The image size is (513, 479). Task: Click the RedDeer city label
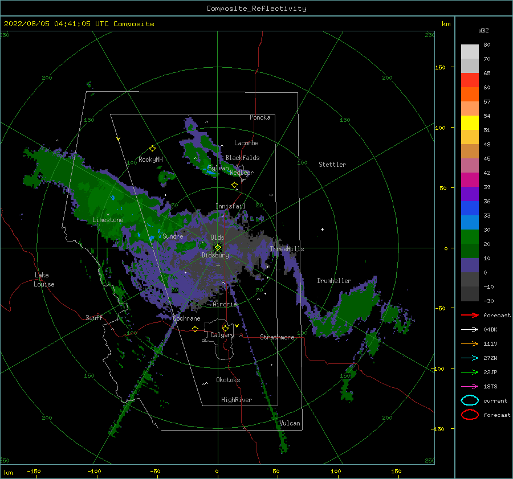[242, 173]
